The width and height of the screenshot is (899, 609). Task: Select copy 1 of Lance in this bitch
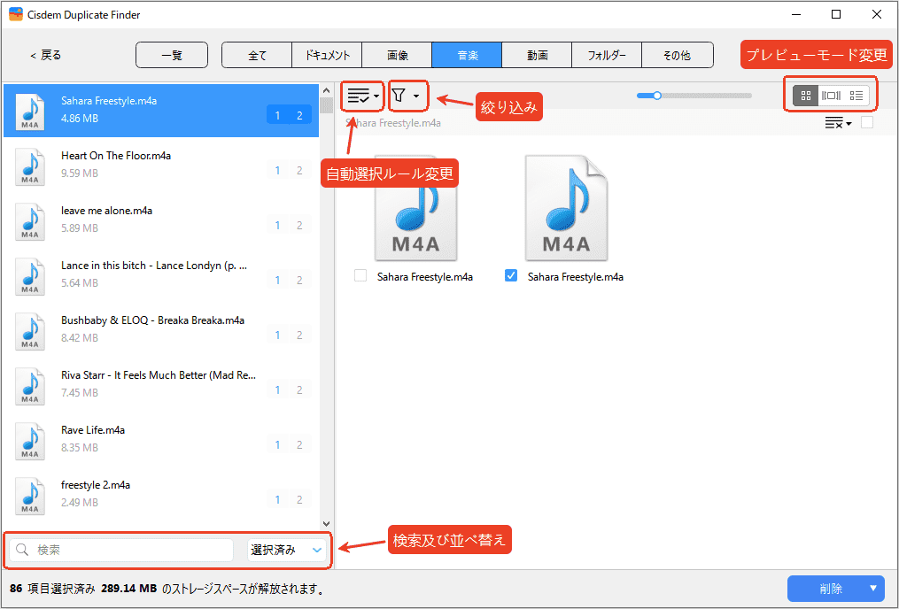click(x=277, y=280)
